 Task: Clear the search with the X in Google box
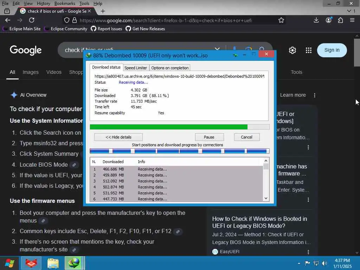(x=217, y=49)
